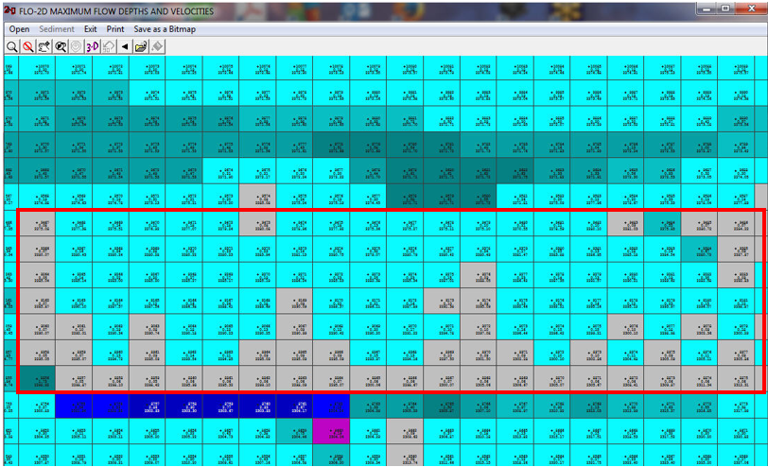Click the Sediment menu item

click(57, 29)
